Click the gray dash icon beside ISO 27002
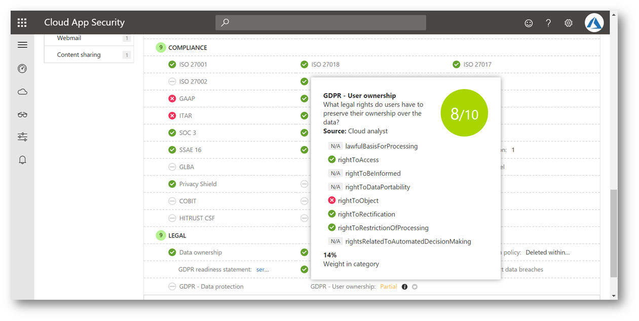 (172, 82)
